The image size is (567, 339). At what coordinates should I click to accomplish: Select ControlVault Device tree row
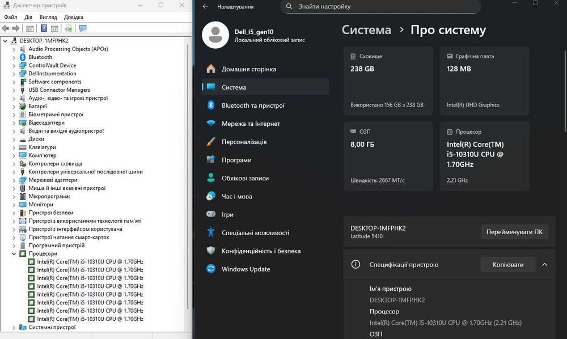click(52, 65)
